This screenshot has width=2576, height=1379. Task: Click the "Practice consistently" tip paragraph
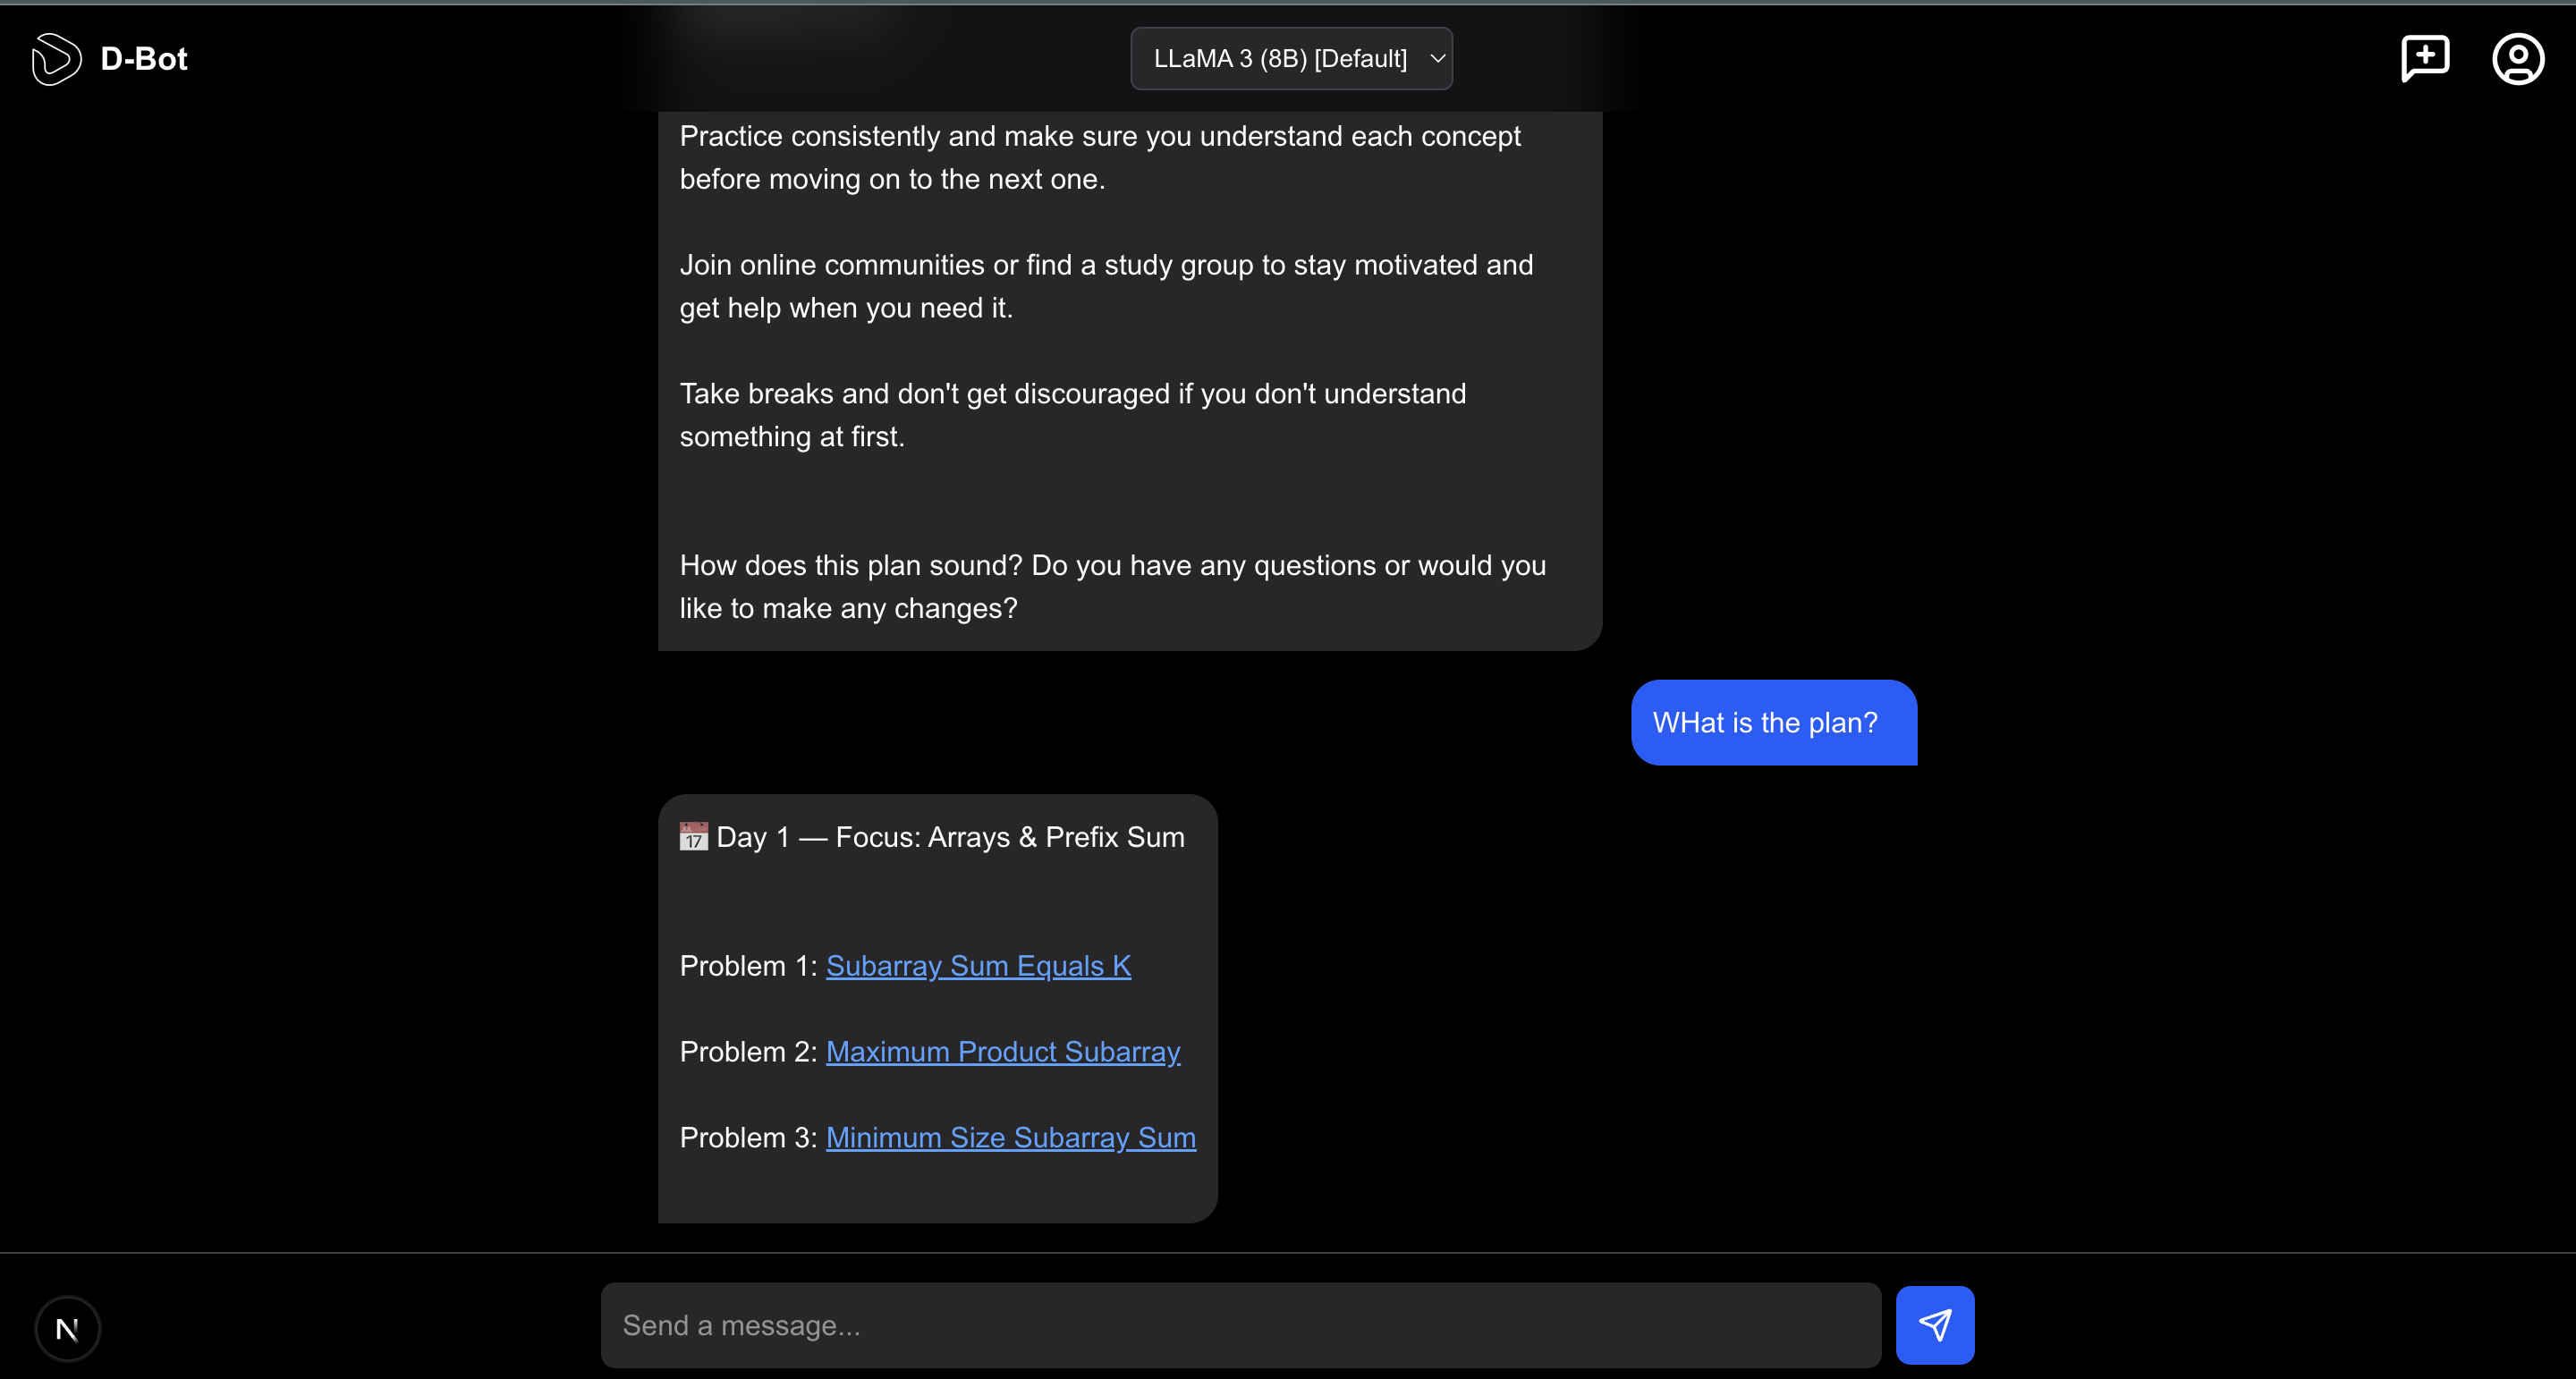[x=1099, y=158]
